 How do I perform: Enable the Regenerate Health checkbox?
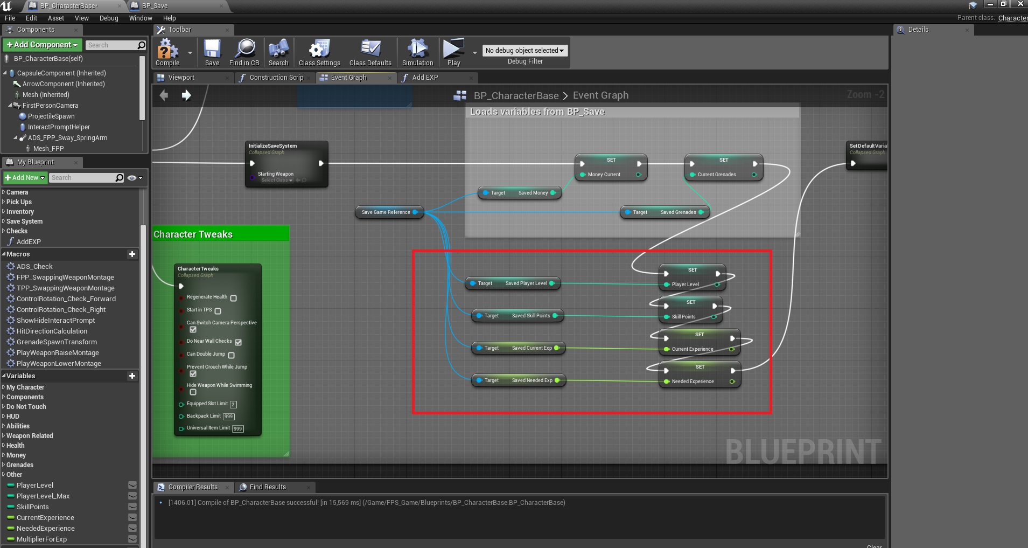point(234,298)
